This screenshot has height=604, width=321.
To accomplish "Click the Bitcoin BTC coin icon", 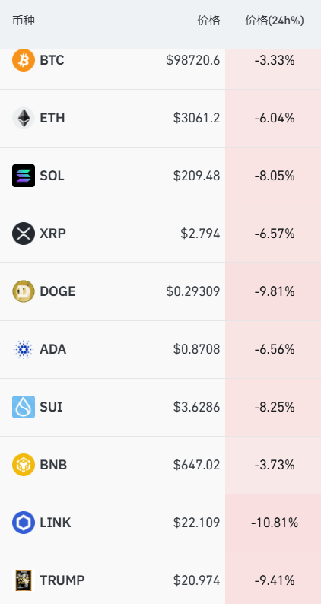I will [x=24, y=60].
